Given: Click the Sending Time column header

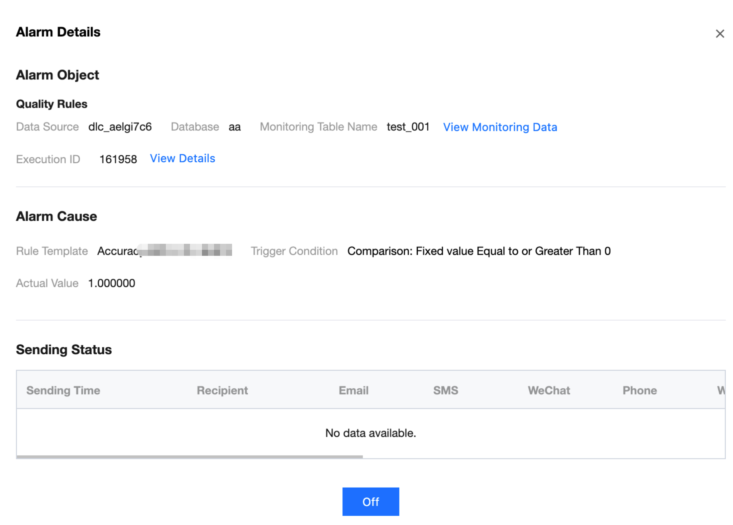Looking at the screenshot, I should pos(63,390).
